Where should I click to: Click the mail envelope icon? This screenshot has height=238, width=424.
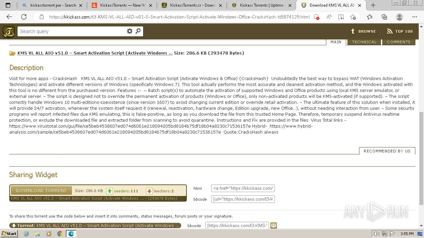point(274,226)
